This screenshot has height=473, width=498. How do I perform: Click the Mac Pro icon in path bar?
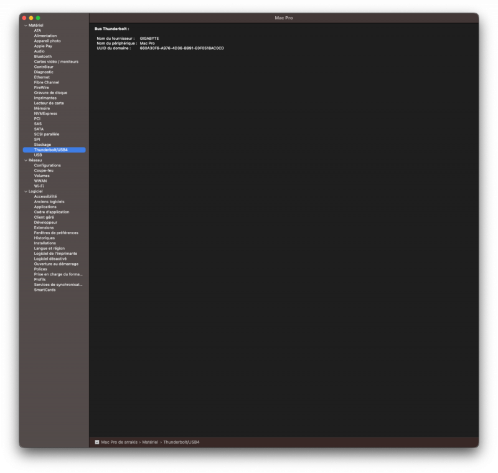point(97,442)
